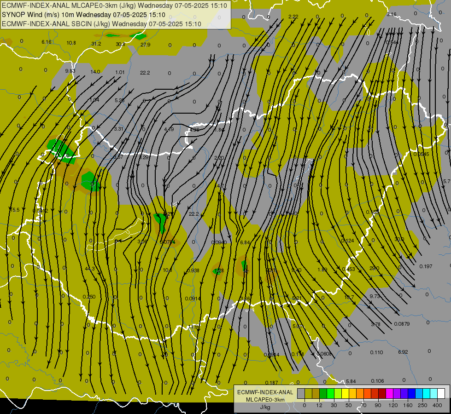This screenshot has height=414, width=451.
Task: Select the 31.2 value on the map
Action: click(x=96, y=44)
